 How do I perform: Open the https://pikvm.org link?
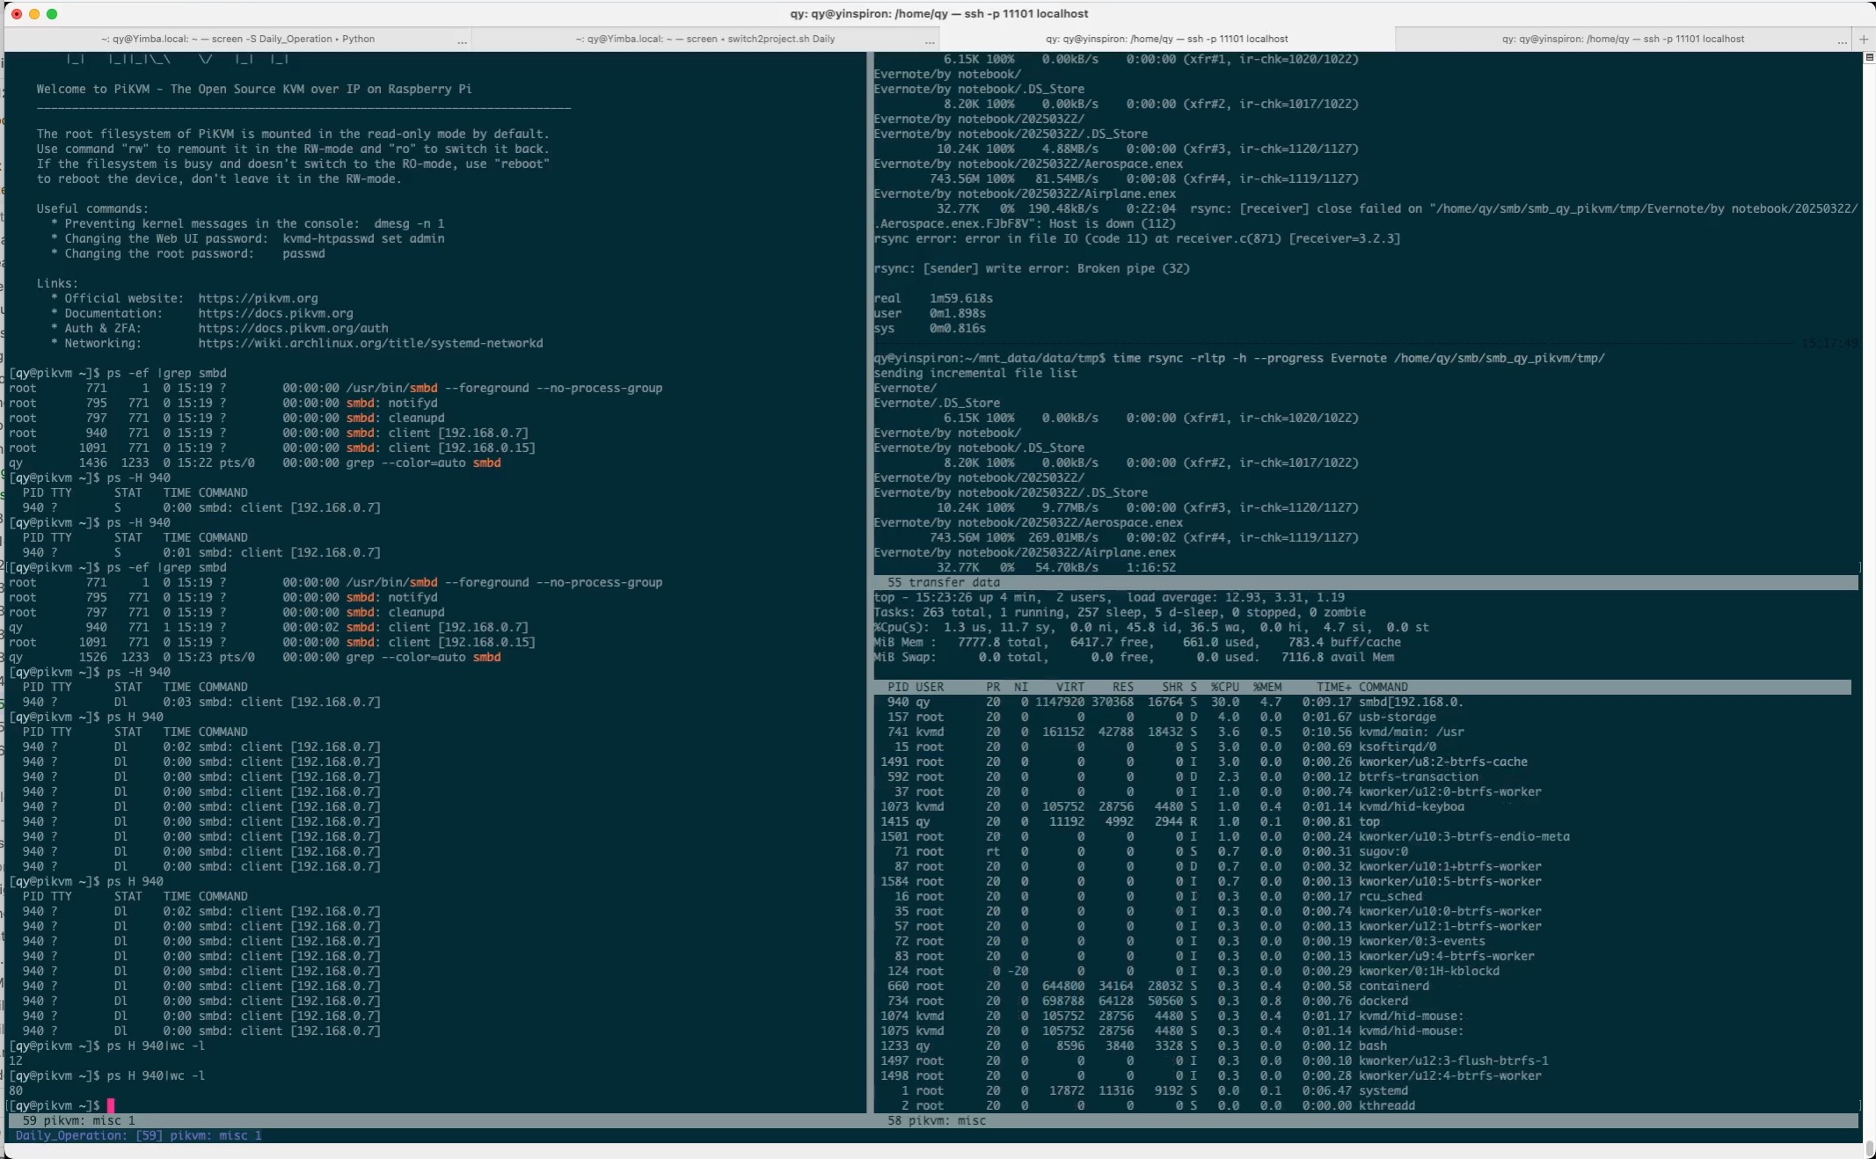pyautogui.click(x=258, y=298)
